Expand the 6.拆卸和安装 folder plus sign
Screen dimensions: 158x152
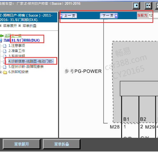tap(1, 72)
